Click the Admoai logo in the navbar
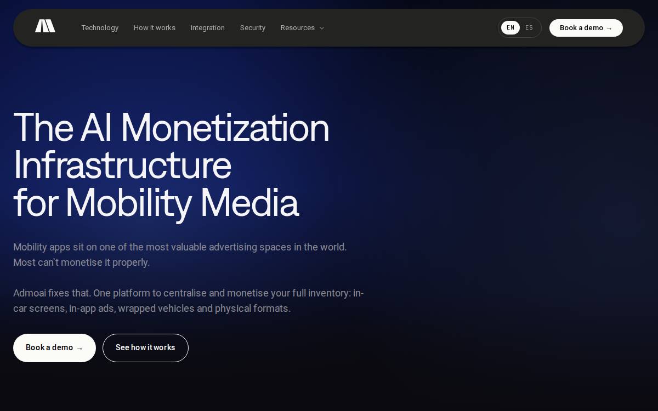This screenshot has height=411, width=658. (45, 26)
